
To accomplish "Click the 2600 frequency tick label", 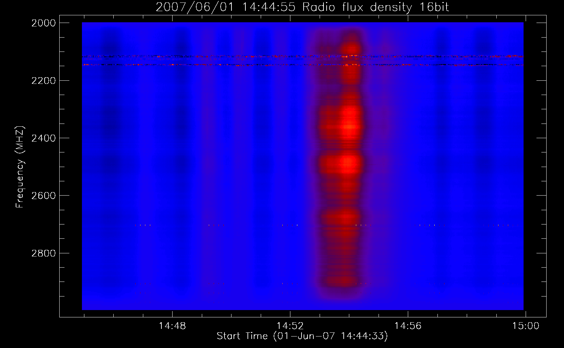I will click(44, 196).
